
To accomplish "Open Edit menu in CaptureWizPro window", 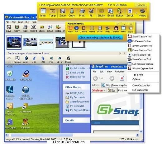I will click(13, 22).
